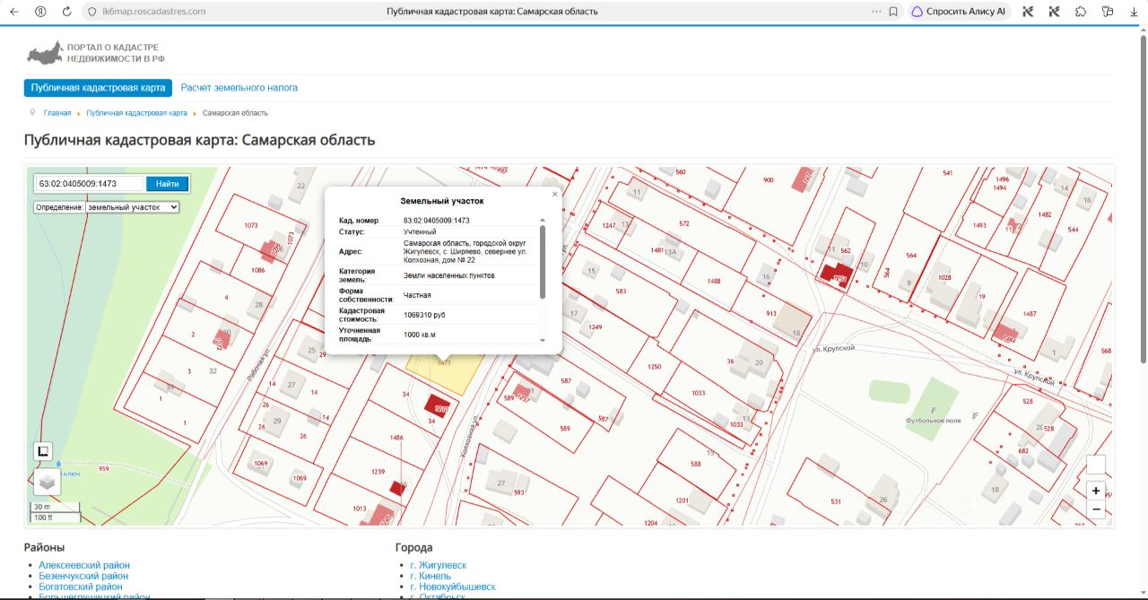This screenshot has height=600, width=1148.
Task: Click the site protection shield icon
Action: [x=91, y=12]
